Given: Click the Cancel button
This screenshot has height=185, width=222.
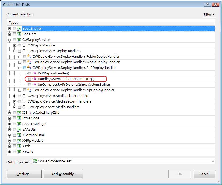Looking at the screenshot, I should 204,174.
